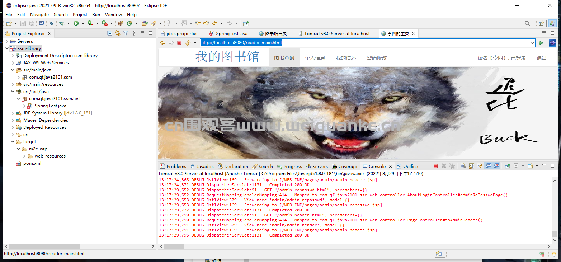
Task: Open the Debug button dropdown arrow
Action: click(69, 23)
